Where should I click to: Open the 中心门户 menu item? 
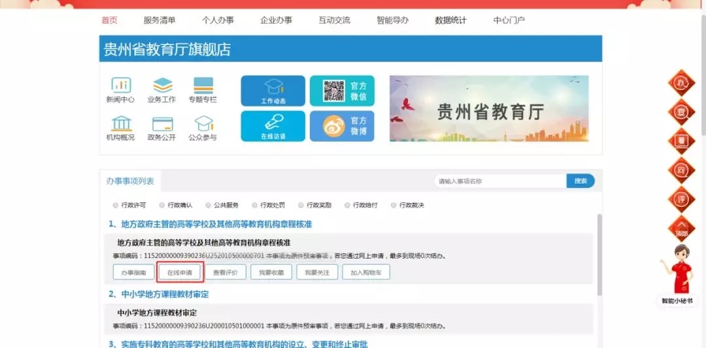pos(509,20)
